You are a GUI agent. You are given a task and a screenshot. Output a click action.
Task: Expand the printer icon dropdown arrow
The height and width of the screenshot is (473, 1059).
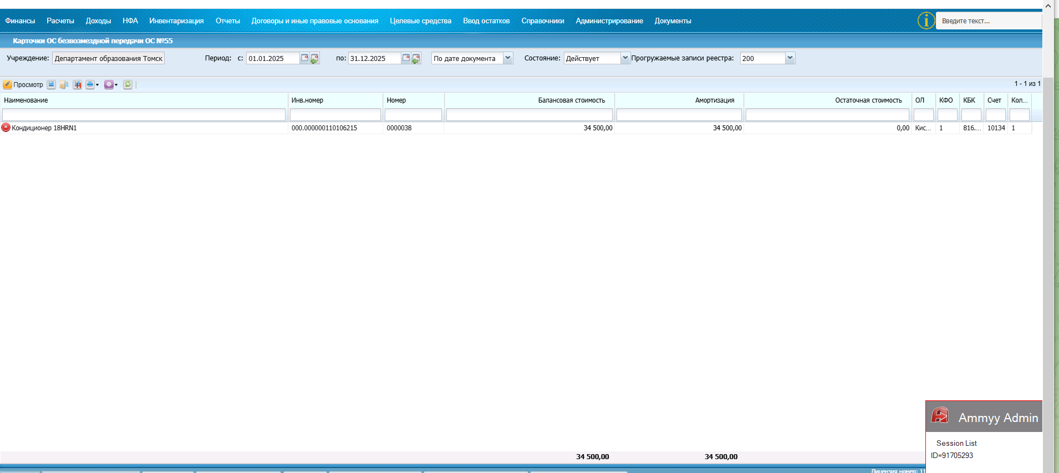98,85
